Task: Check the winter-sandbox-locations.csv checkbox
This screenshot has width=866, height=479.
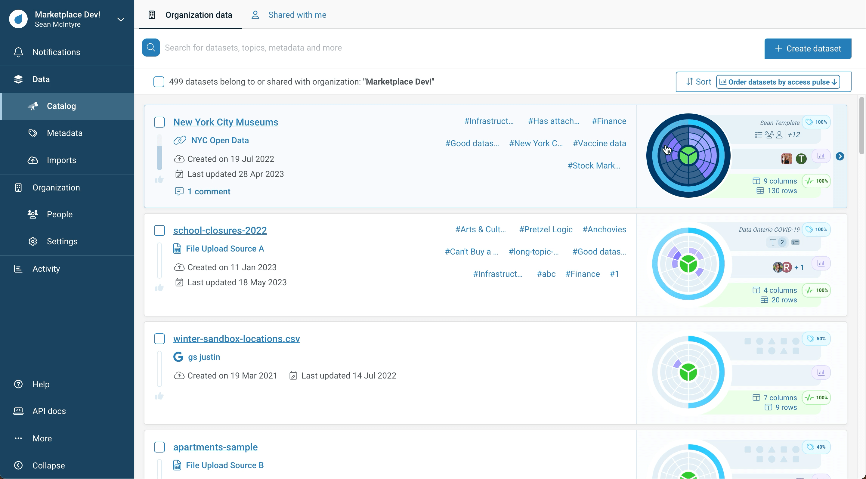Action: (x=159, y=338)
